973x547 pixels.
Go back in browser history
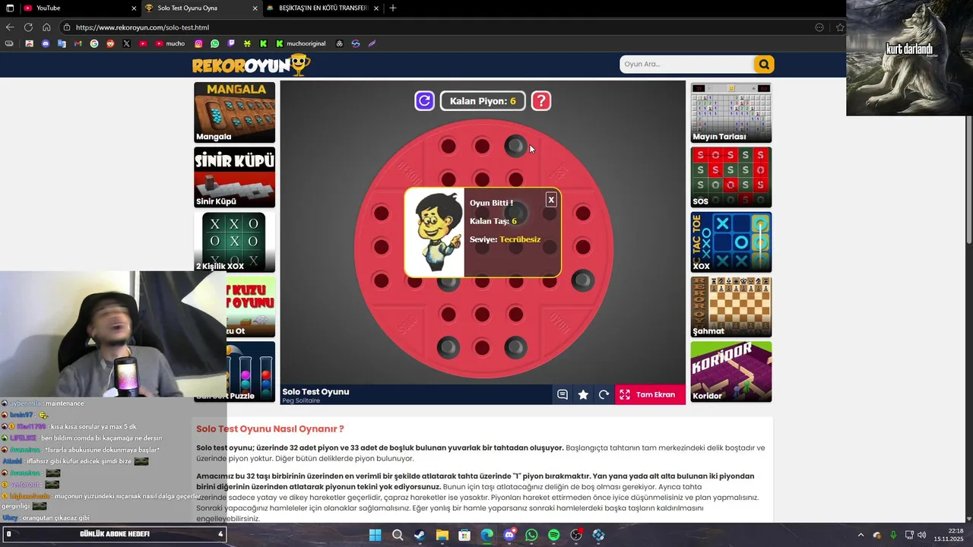pyautogui.click(x=10, y=27)
